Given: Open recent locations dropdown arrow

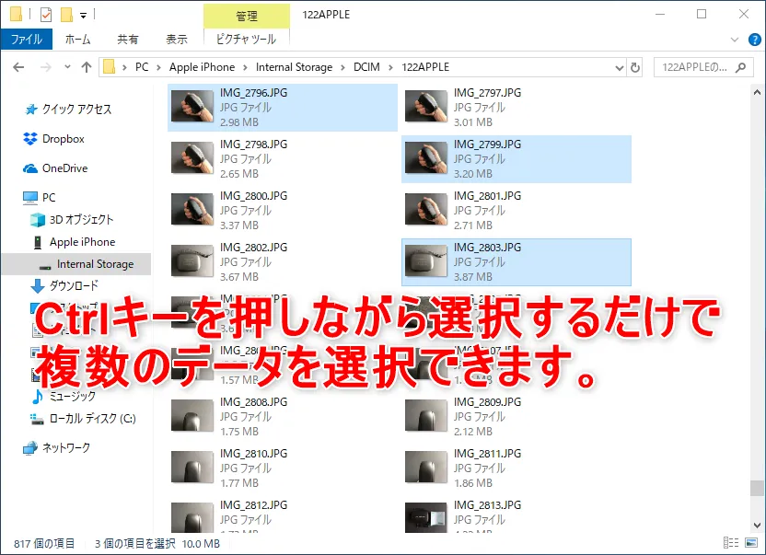Looking at the screenshot, I should point(67,67).
